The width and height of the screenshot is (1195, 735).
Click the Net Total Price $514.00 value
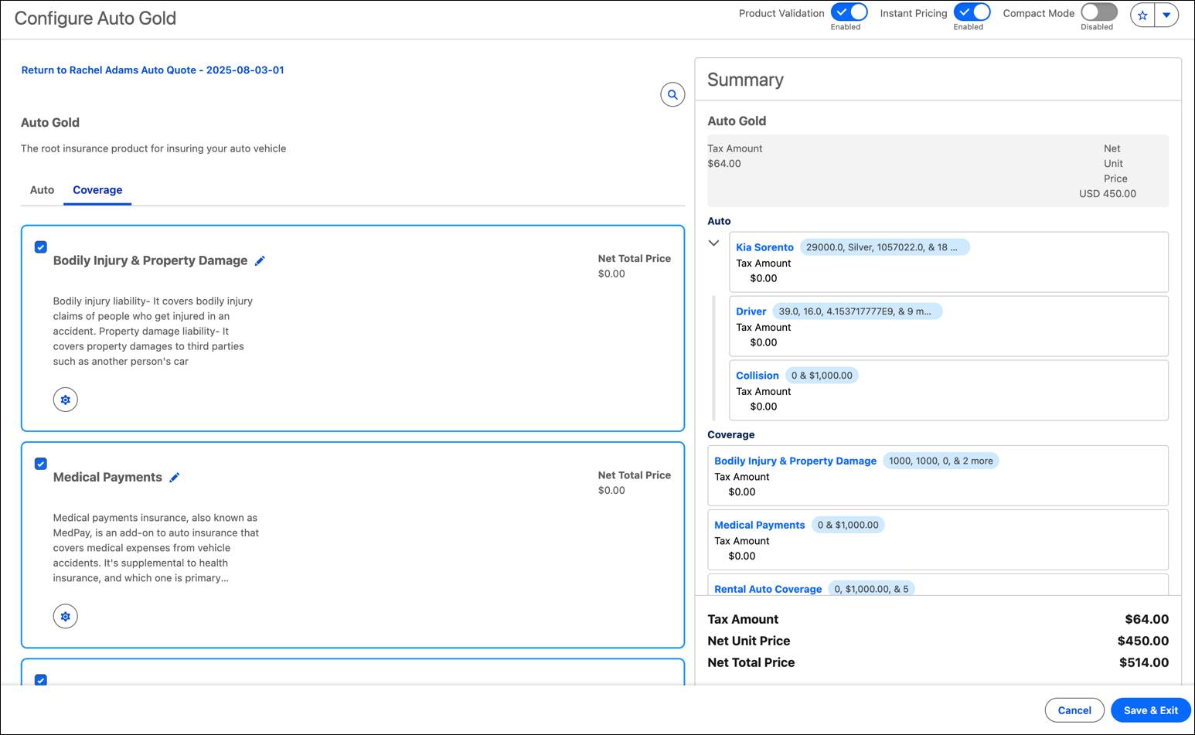[1144, 662]
